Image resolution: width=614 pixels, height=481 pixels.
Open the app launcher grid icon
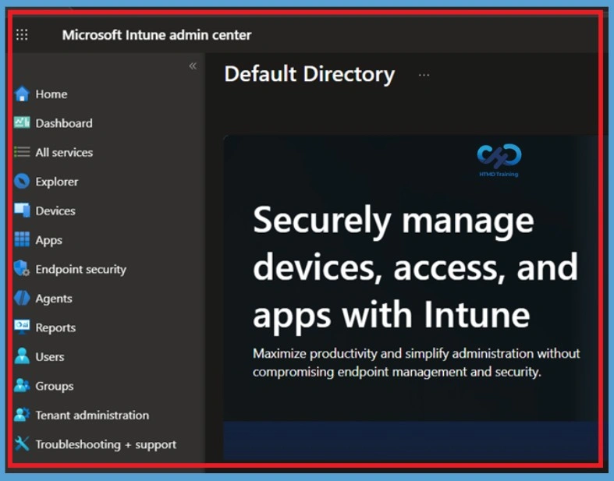point(22,35)
